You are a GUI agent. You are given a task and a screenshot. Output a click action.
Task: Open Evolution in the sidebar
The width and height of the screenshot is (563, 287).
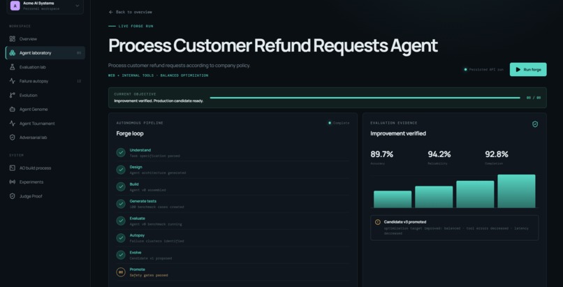coord(45,95)
